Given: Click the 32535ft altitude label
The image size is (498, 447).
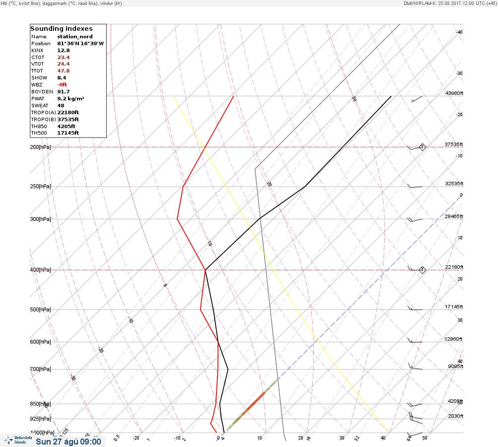Looking at the screenshot, I should click(x=454, y=184).
